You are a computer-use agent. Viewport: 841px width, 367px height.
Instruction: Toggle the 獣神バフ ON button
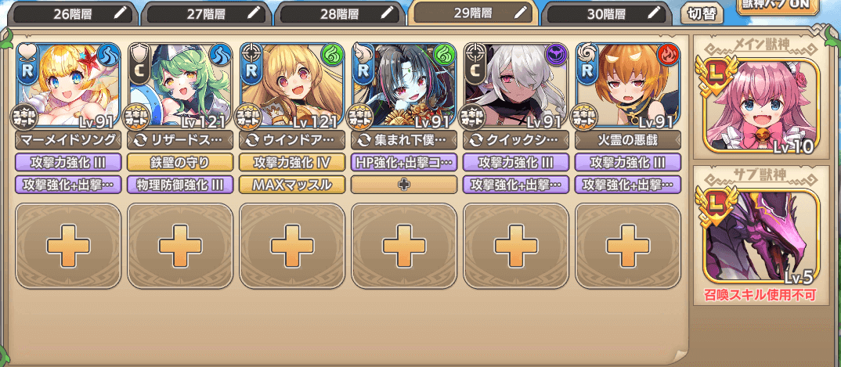(x=777, y=7)
